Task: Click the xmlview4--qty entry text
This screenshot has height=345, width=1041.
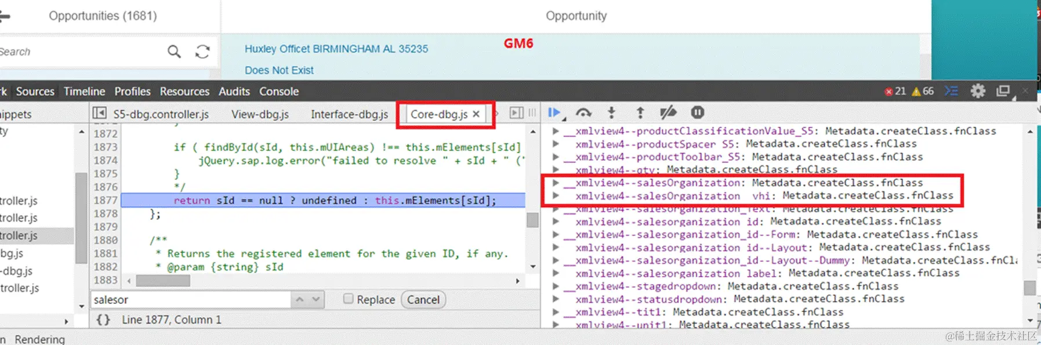Action: click(x=700, y=170)
